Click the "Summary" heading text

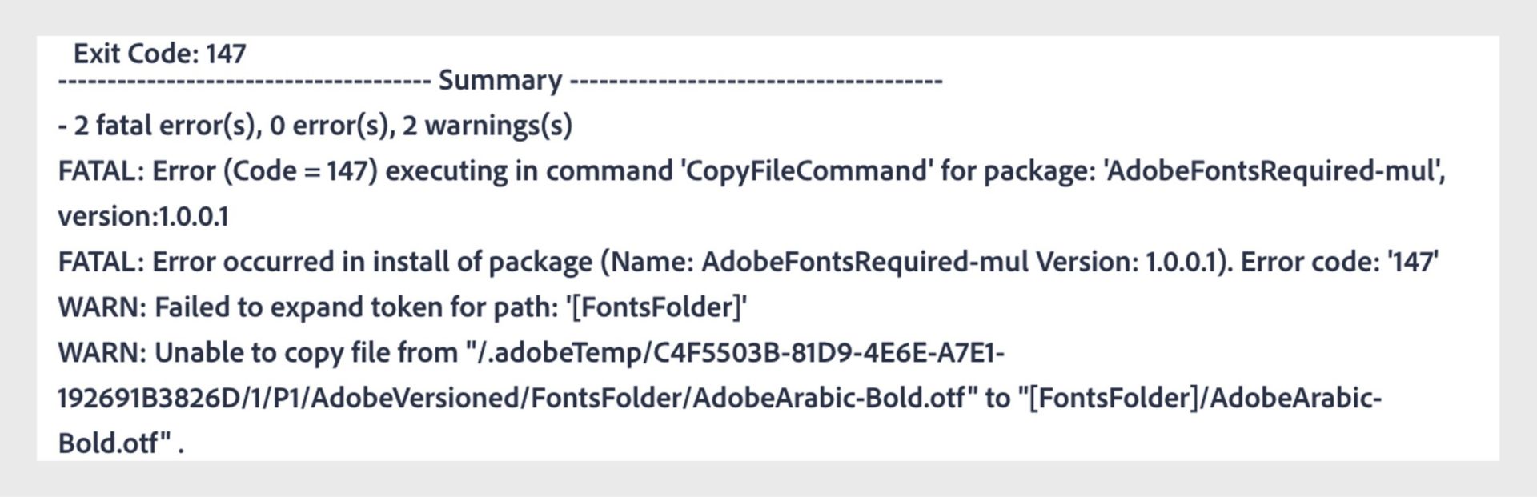tap(500, 80)
